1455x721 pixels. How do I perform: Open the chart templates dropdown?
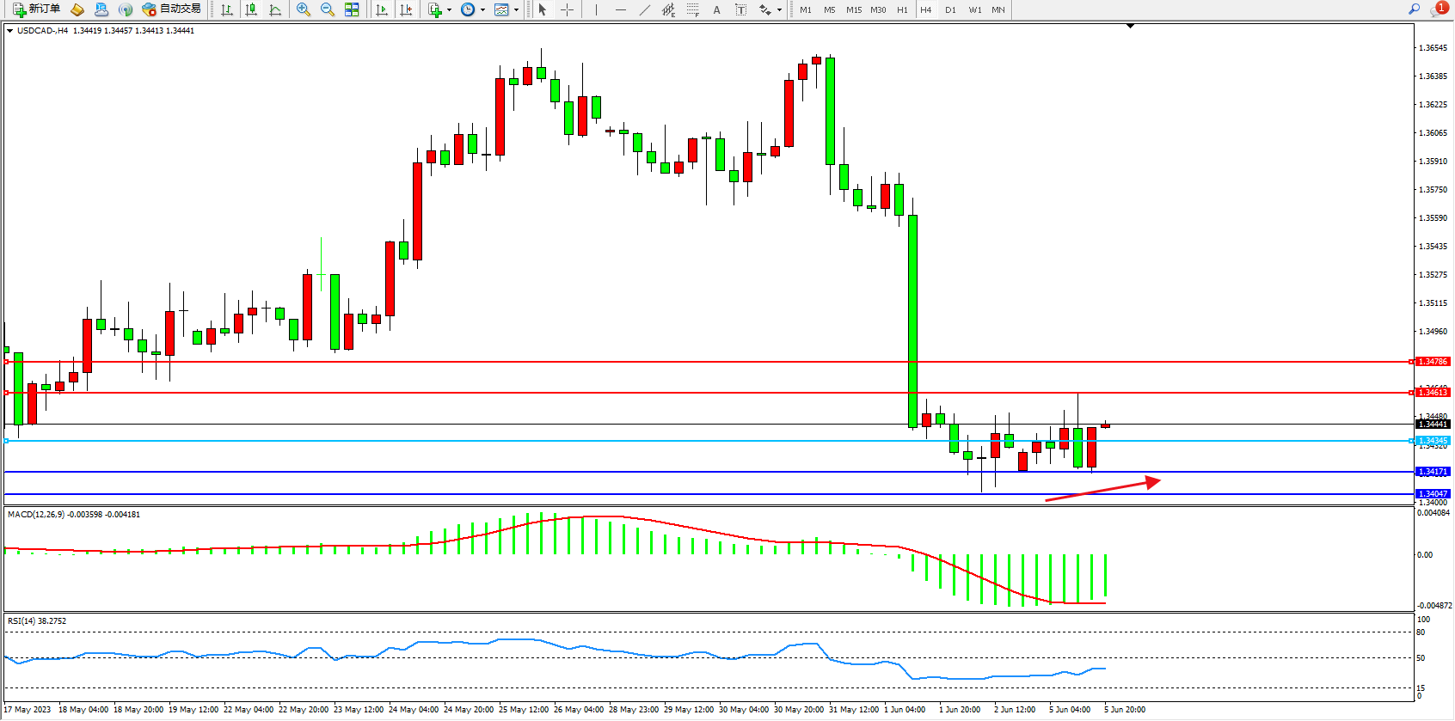coord(516,10)
